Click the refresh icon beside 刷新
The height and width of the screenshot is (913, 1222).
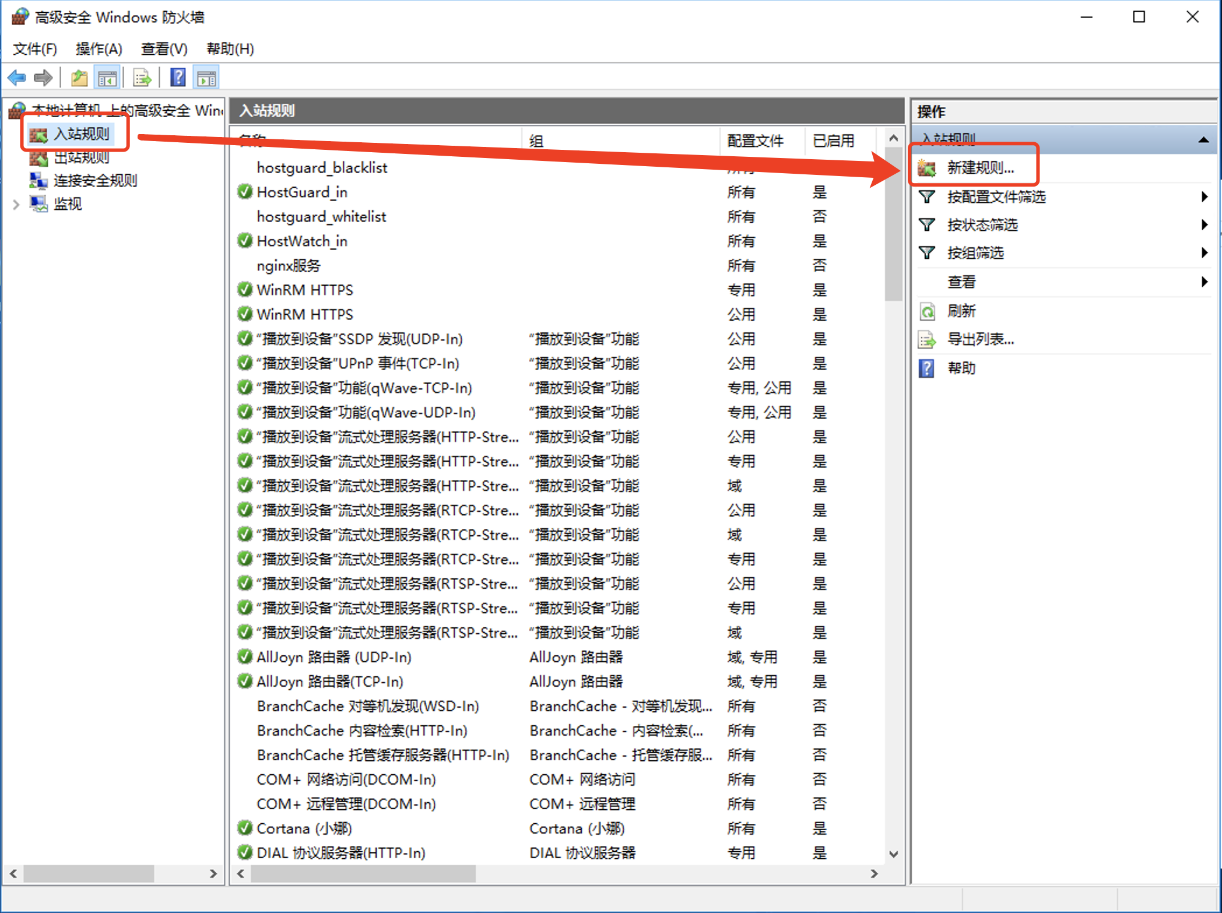click(927, 311)
